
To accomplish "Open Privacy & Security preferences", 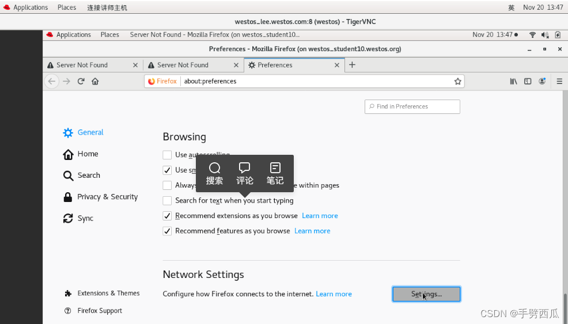I will pos(100,197).
